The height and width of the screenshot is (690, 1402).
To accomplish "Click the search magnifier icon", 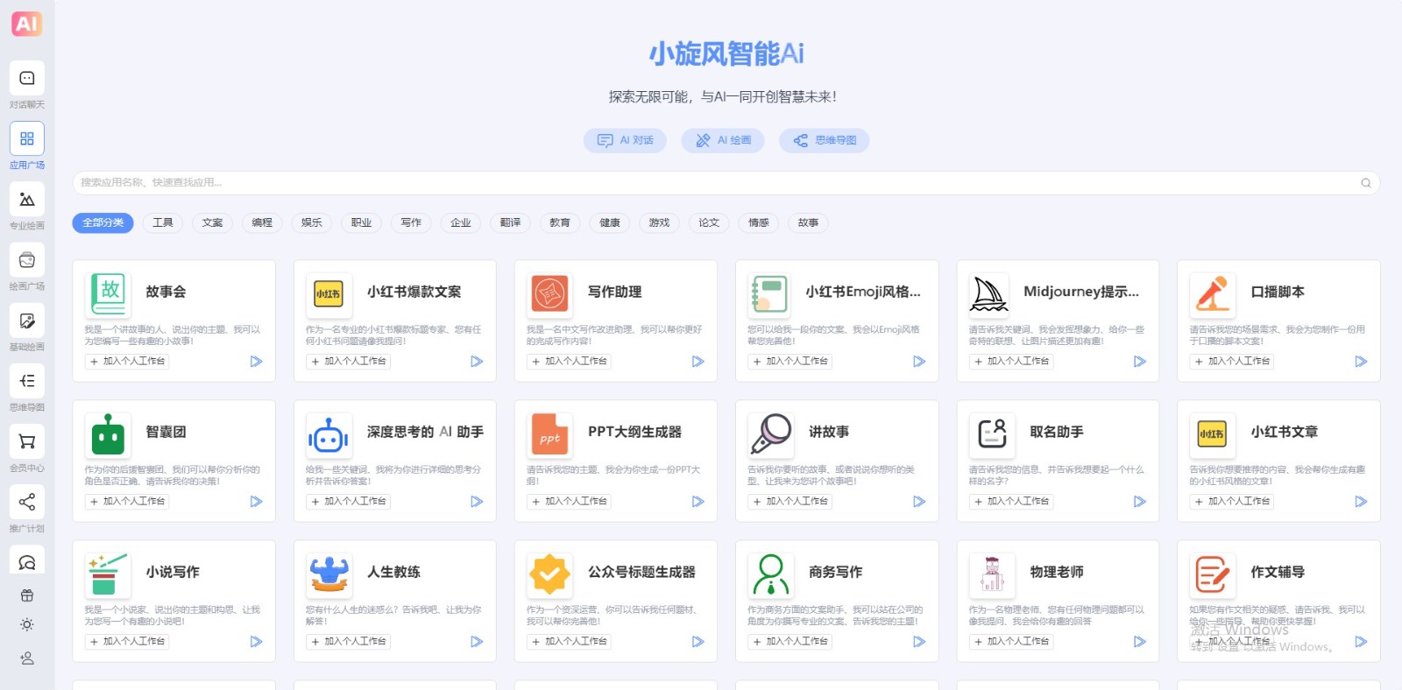I will pyautogui.click(x=1365, y=183).
